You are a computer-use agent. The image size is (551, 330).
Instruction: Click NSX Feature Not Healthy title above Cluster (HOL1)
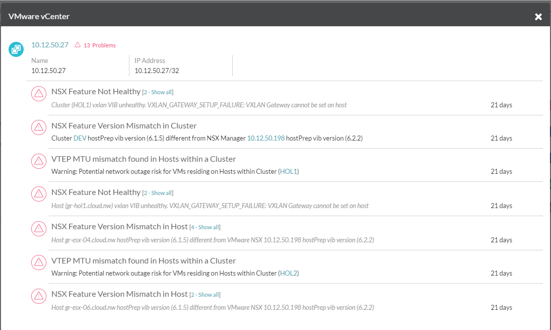point(96,91)
